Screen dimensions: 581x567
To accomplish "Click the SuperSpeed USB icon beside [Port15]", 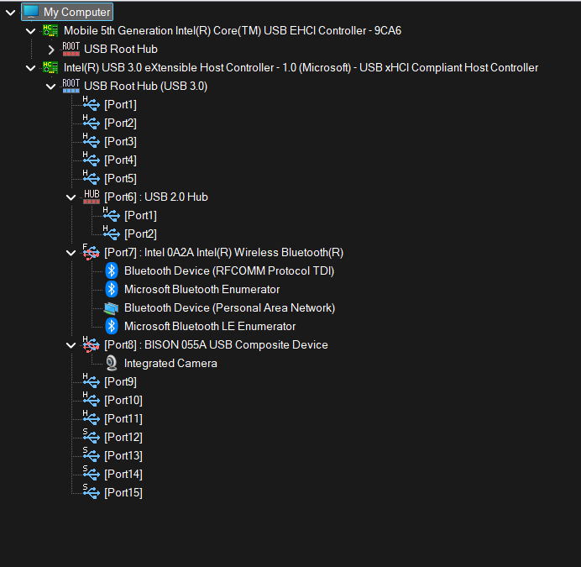I will 91,491.
